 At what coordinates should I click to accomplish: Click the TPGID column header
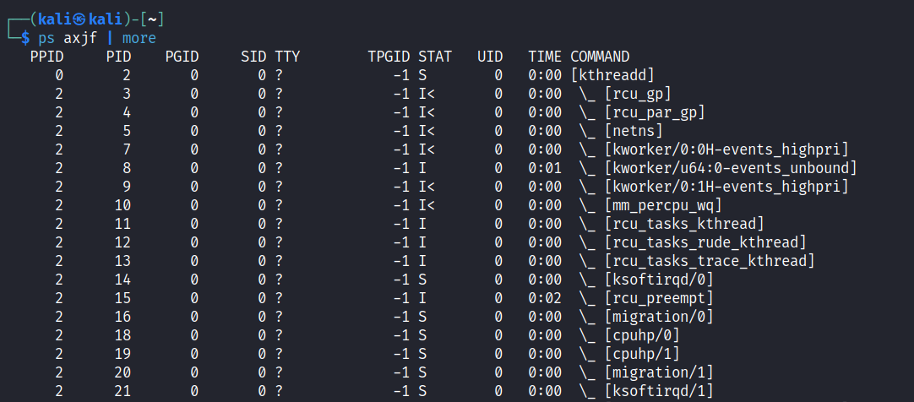(389, 57)
